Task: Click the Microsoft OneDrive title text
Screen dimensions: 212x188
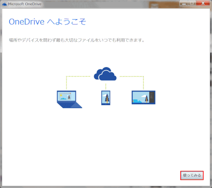Action: 24,4
